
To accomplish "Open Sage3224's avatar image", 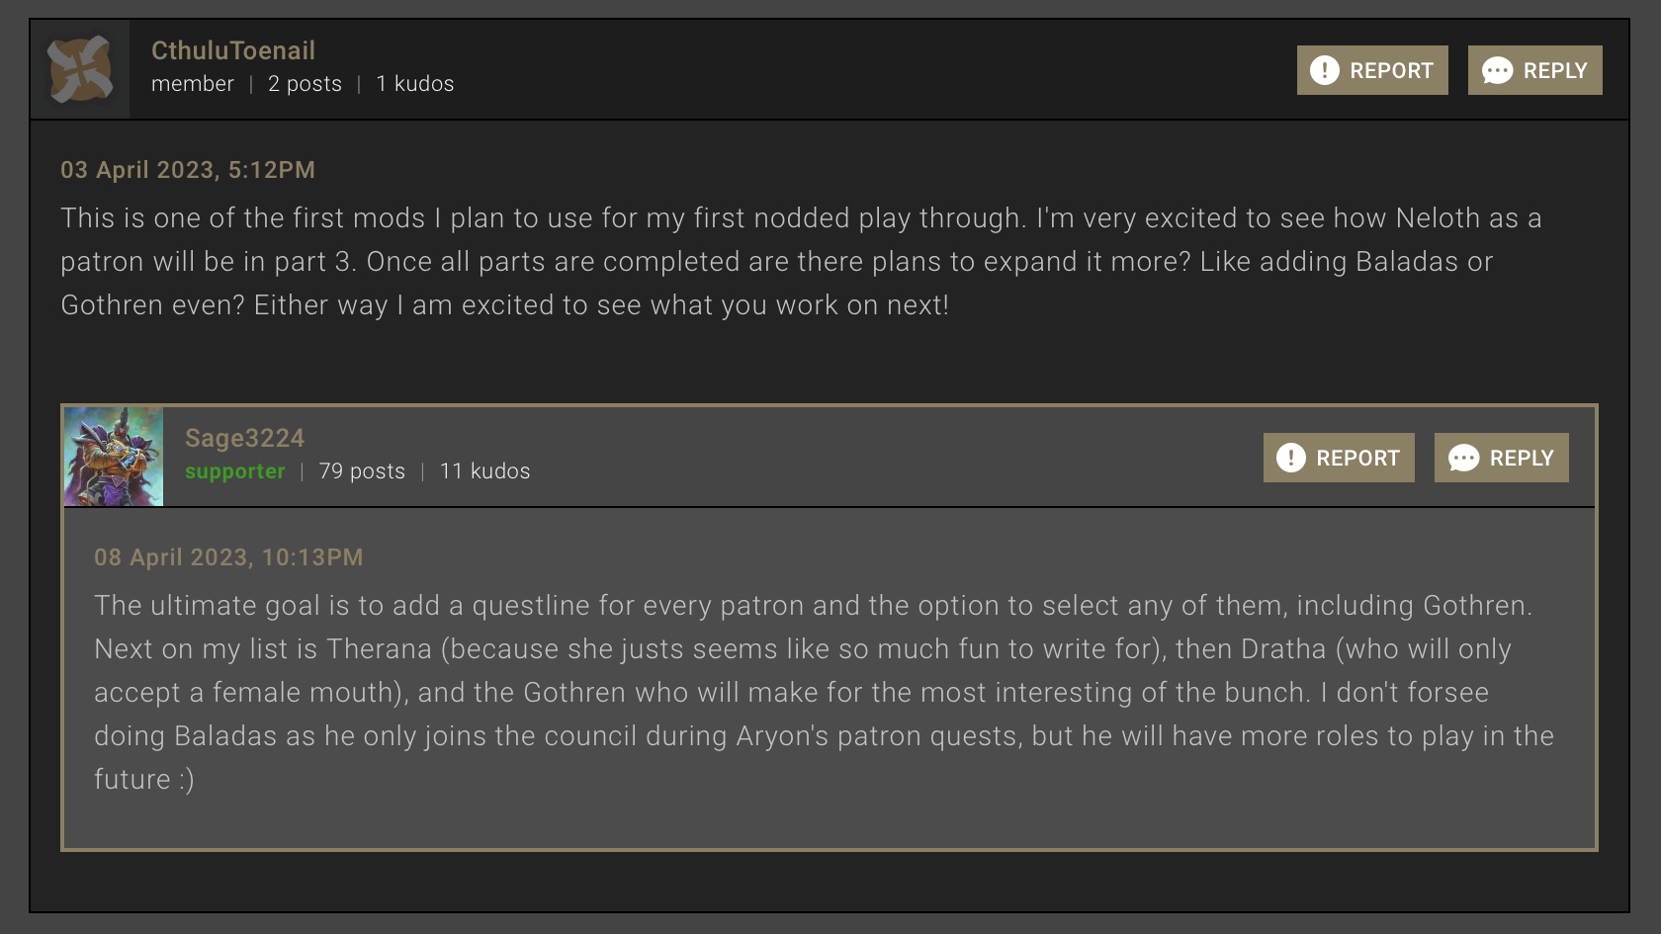I will (x=114, y=457).
